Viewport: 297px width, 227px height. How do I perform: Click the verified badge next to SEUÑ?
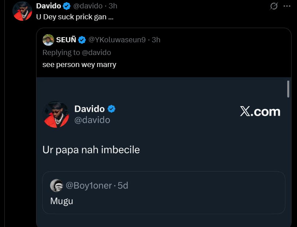click(x=82, y=40)
